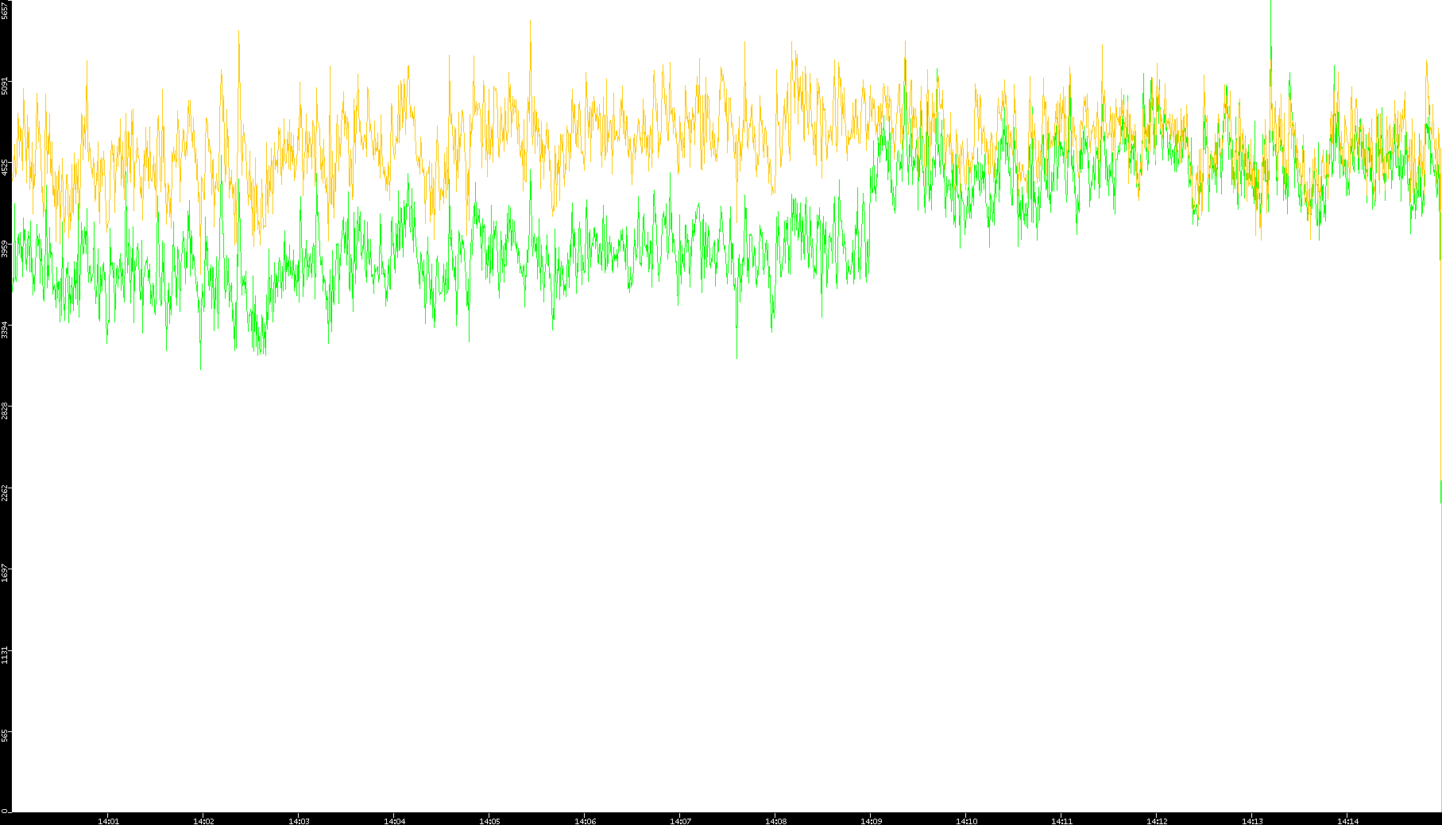This screenshot has height=825, width=1442.
Task: Select the 3394 value on vertical axis
Action: tap(5, 330)
